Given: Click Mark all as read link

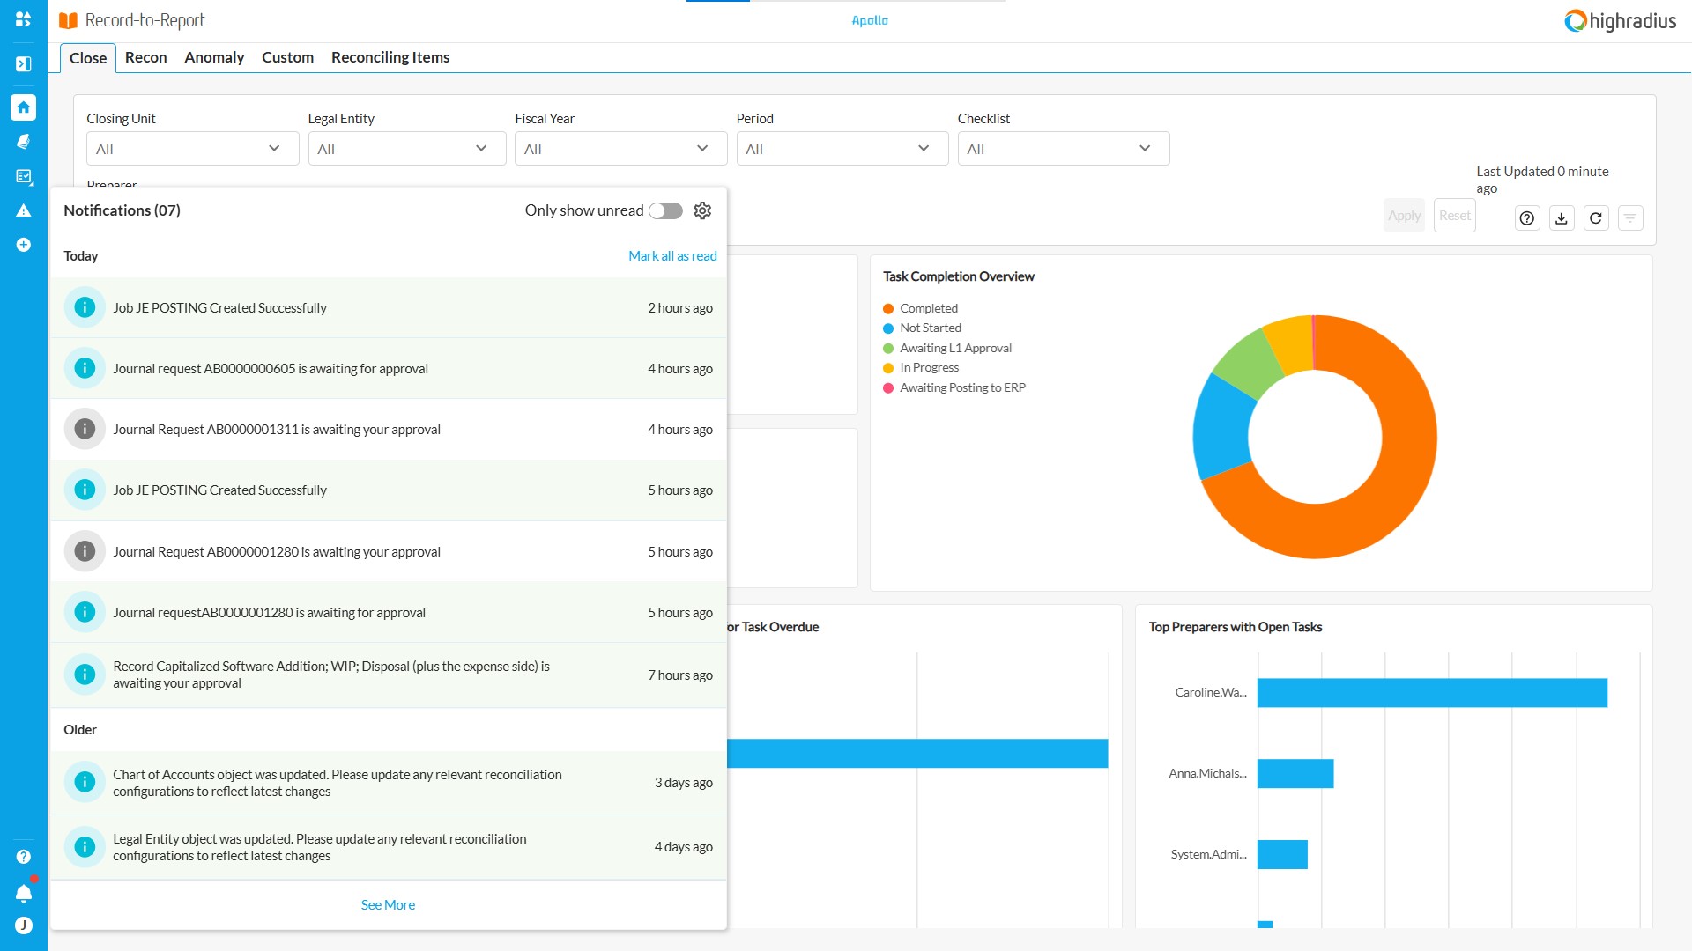Looking at the screenshot, I should [x=672, y=256].
